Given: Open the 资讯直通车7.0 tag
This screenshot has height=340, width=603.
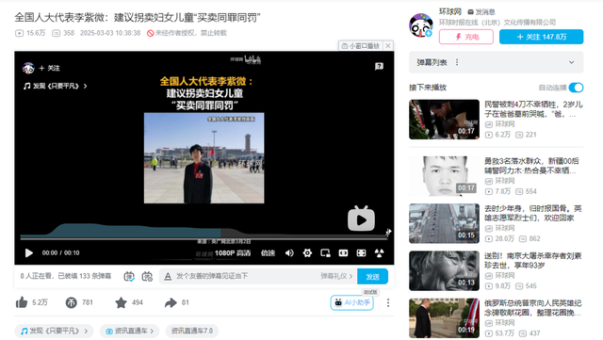Looking at the screenshot, I should click(x=192, y=332).
